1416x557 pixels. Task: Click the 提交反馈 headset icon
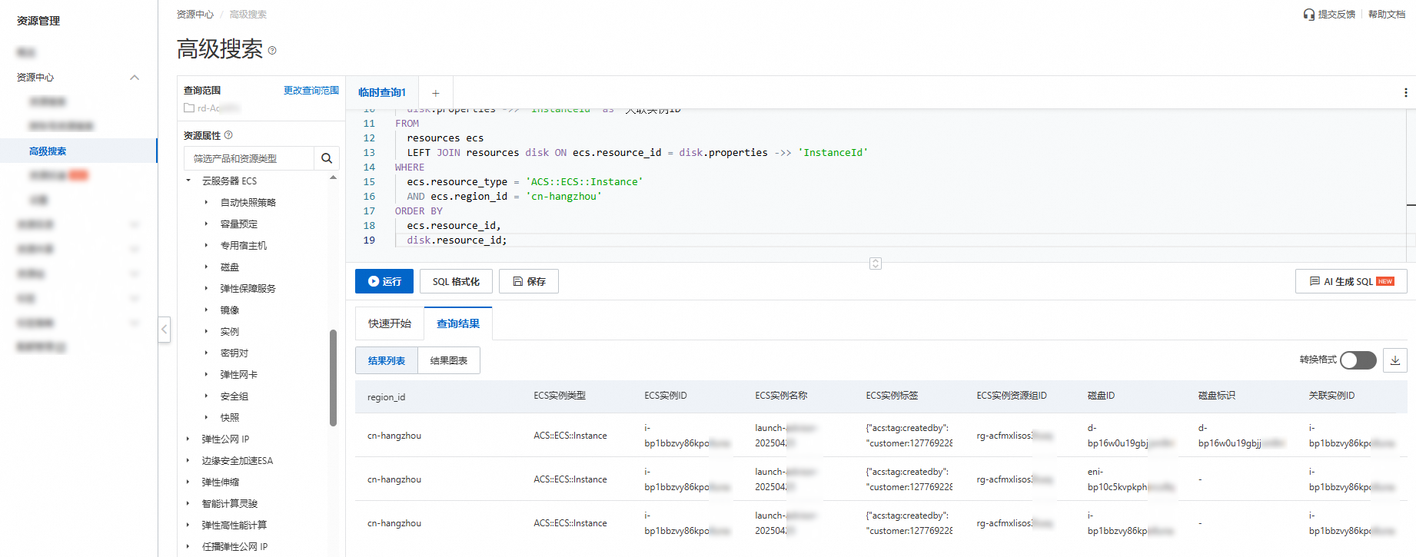point(1309,15)
